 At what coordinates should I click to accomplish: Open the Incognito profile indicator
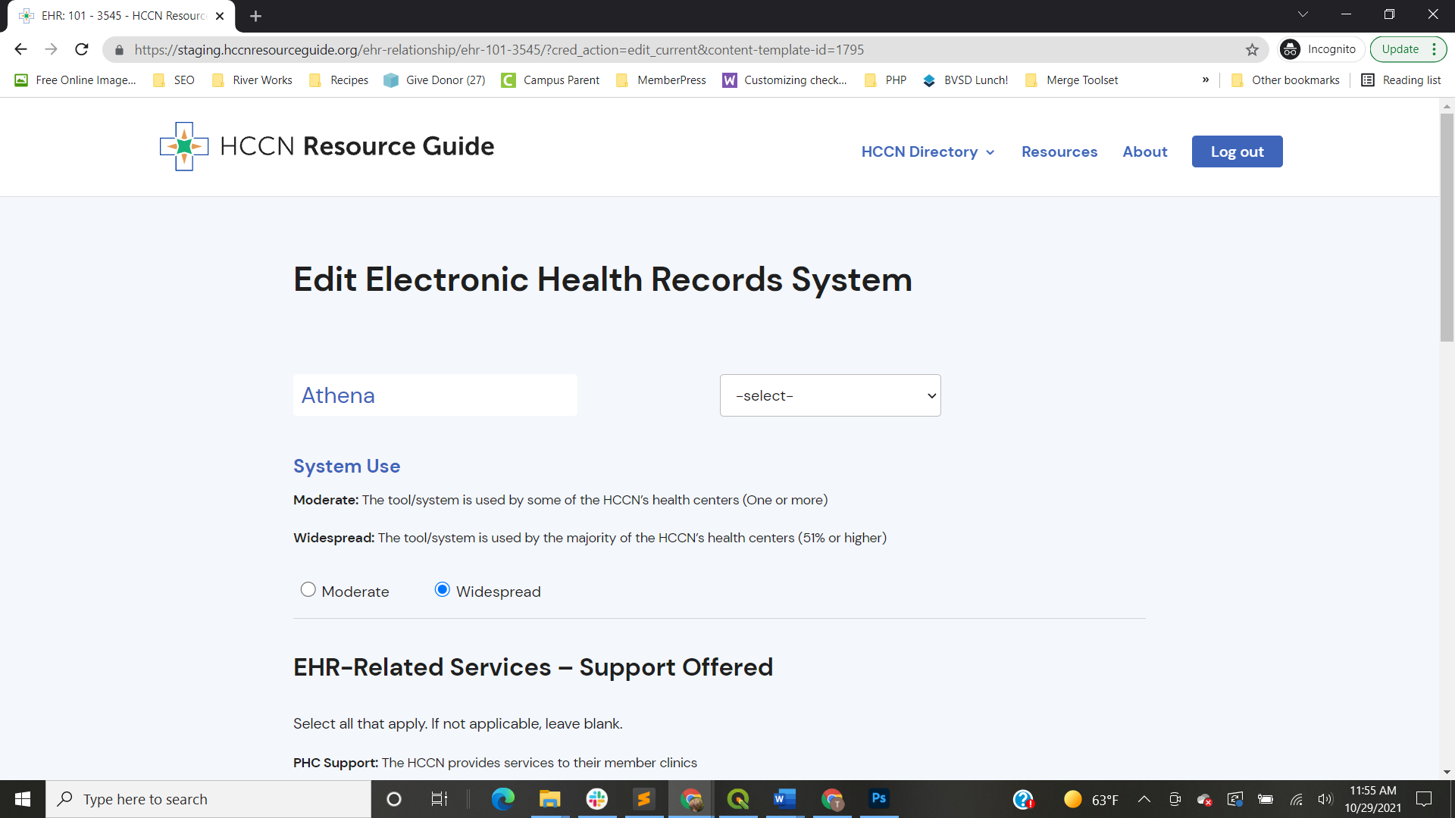coord(1320,49)
